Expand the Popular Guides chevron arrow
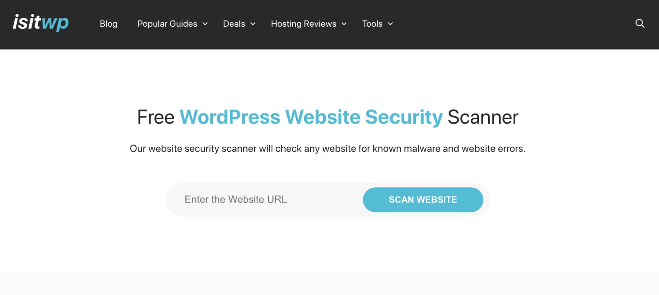 [x=205, y=24]
